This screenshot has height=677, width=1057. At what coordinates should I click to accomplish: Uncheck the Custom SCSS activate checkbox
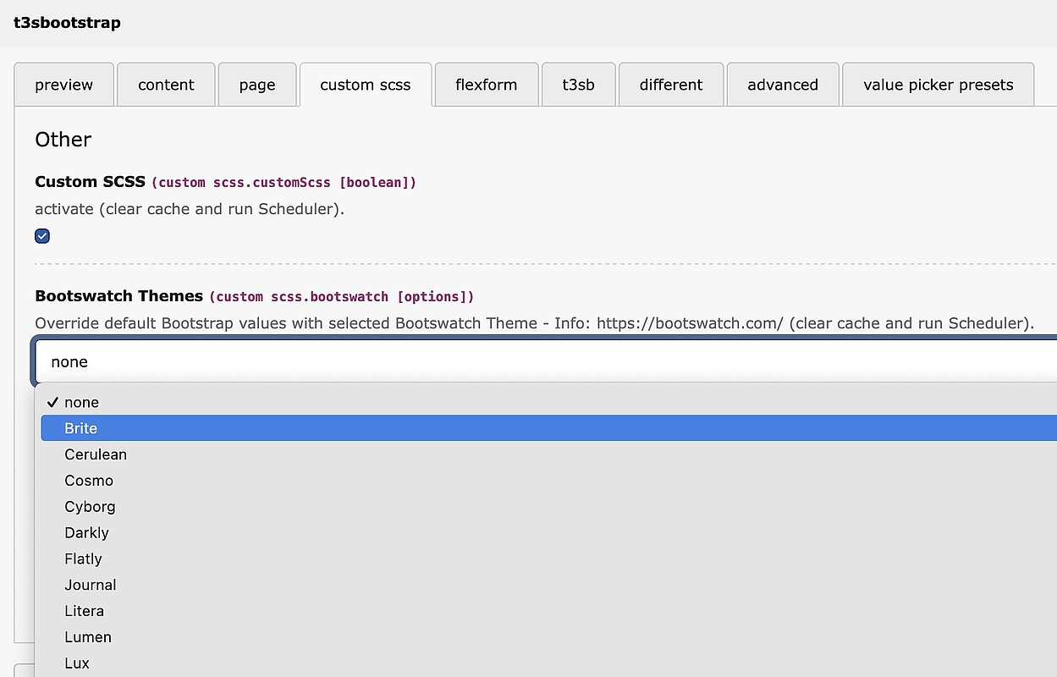tap(42, 236)
